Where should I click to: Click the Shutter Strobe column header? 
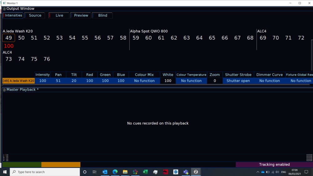point(238,75)
